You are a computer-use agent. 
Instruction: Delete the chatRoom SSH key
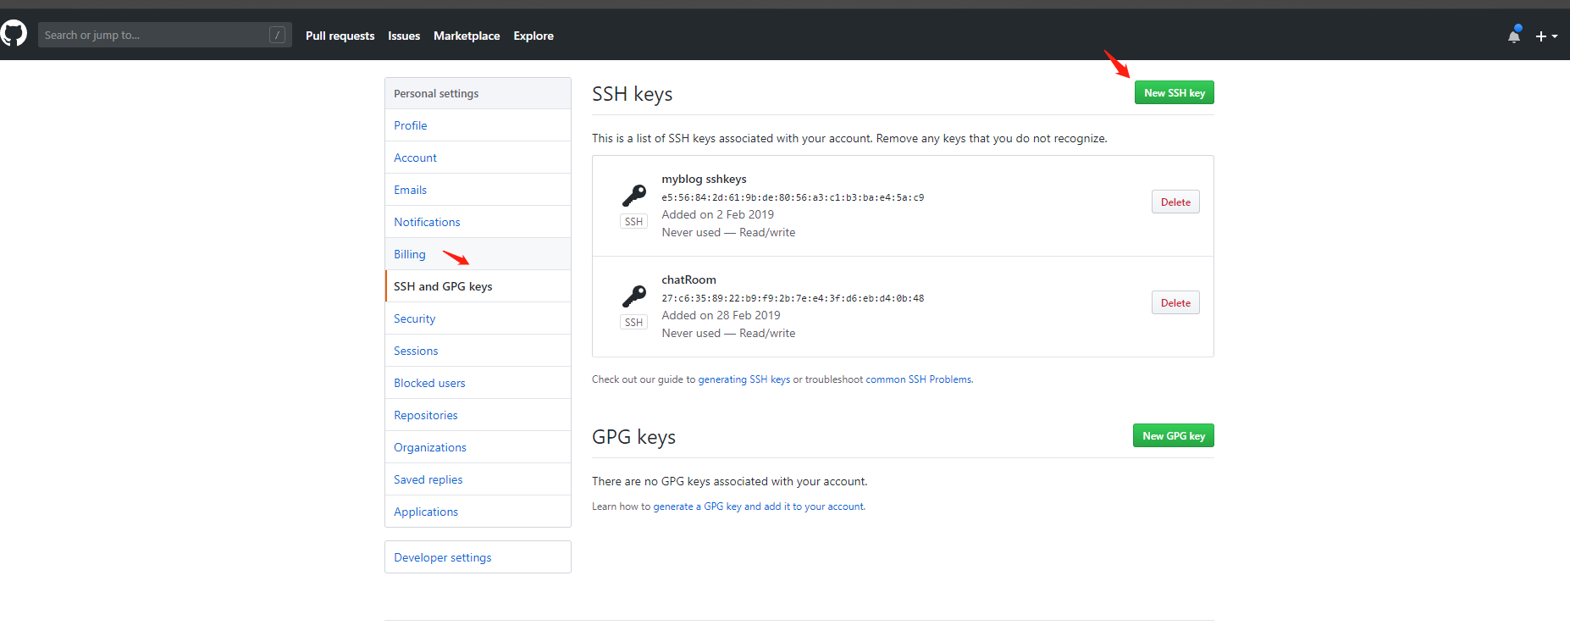pos(1175,302)
